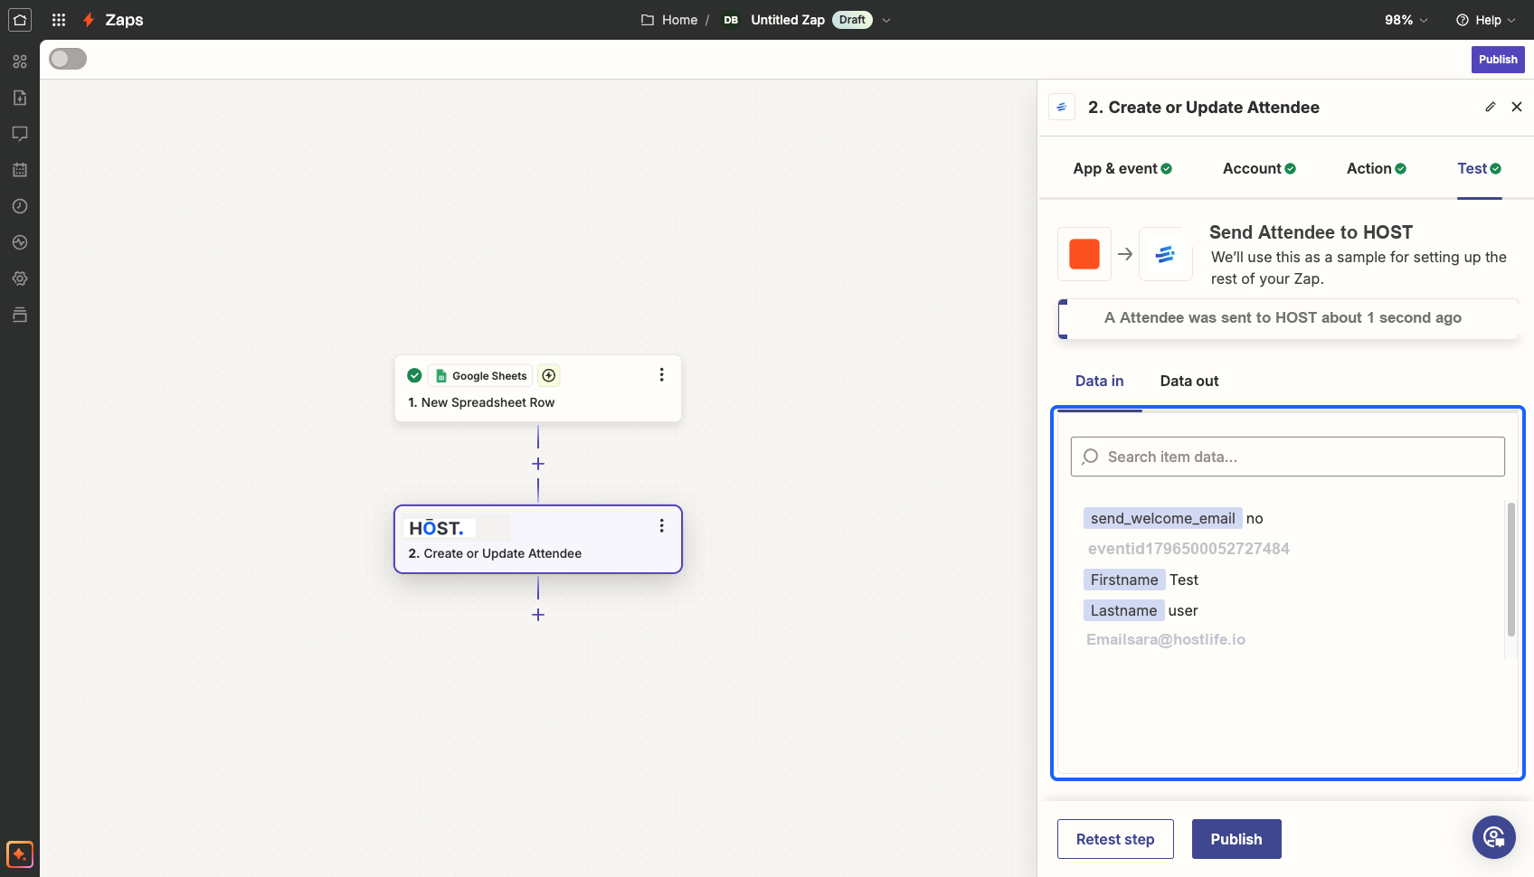
Task: Open the Help menu
Action: [1485, 20]
